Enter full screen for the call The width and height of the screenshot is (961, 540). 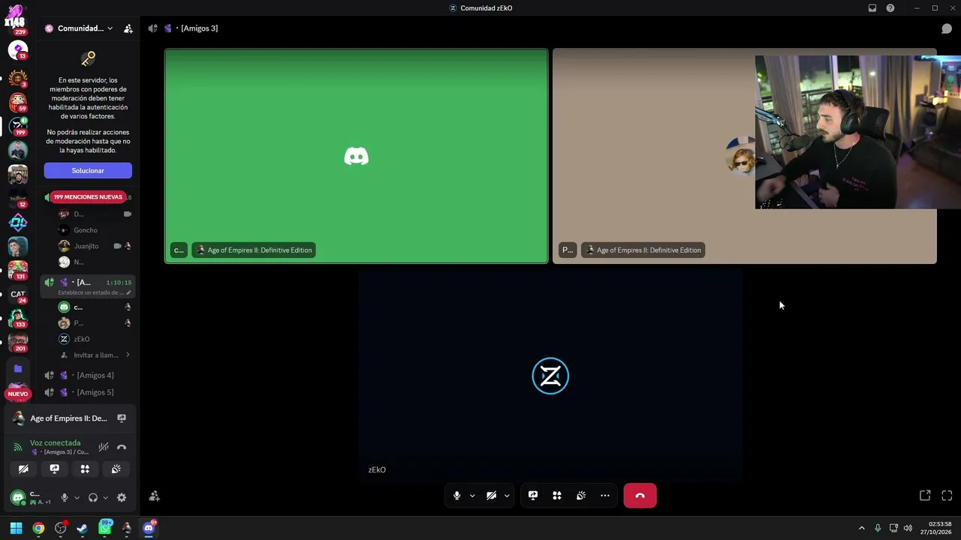pyautogui.click(x=947, y=496)
